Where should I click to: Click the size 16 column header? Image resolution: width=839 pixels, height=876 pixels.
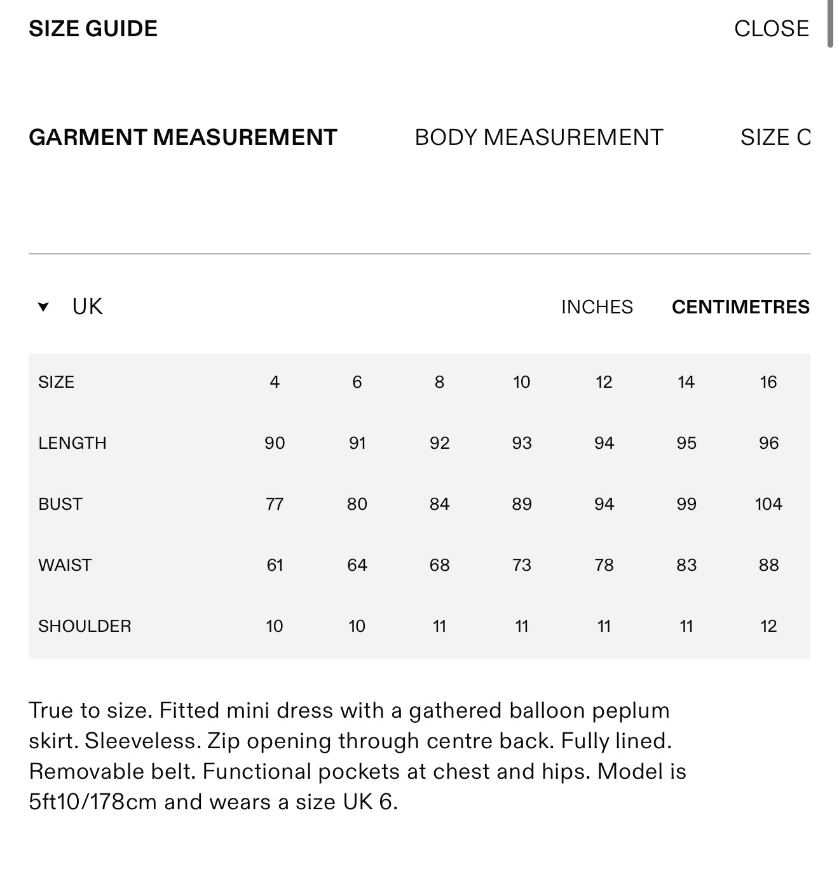[768, 382]
